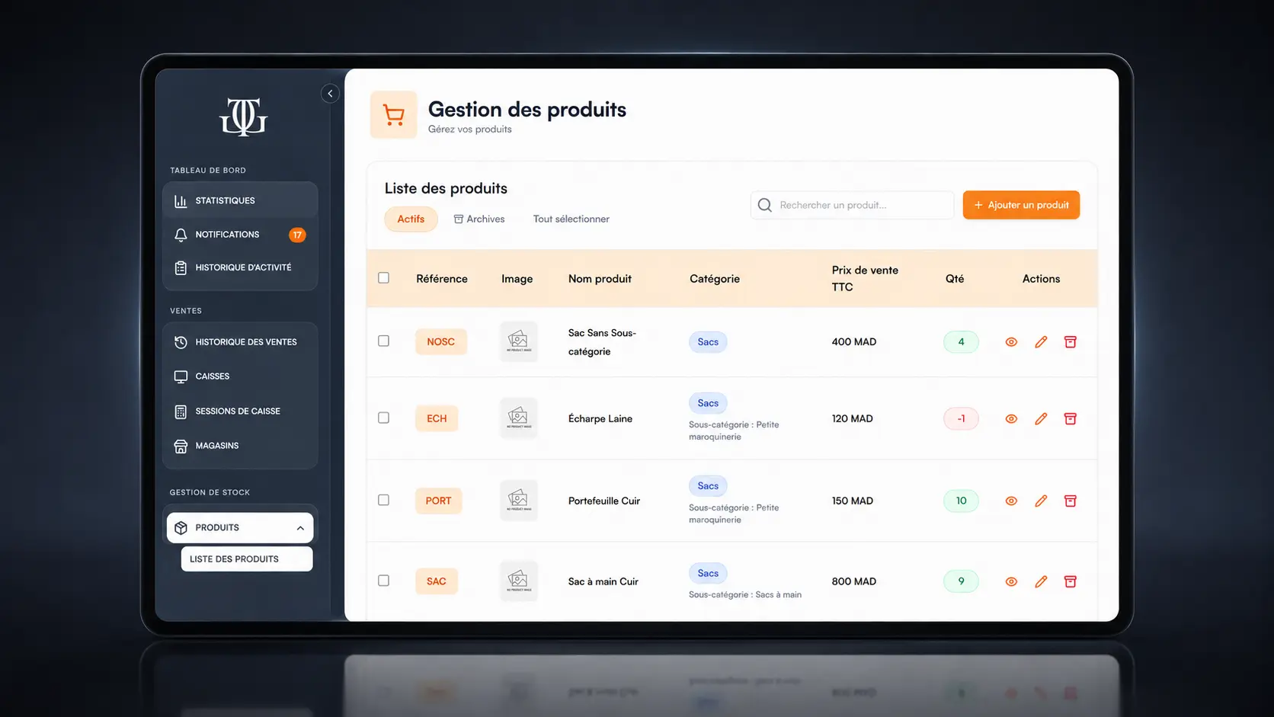
Task: Open Notifications in the sidebar
Action: [x=240, y=235]
